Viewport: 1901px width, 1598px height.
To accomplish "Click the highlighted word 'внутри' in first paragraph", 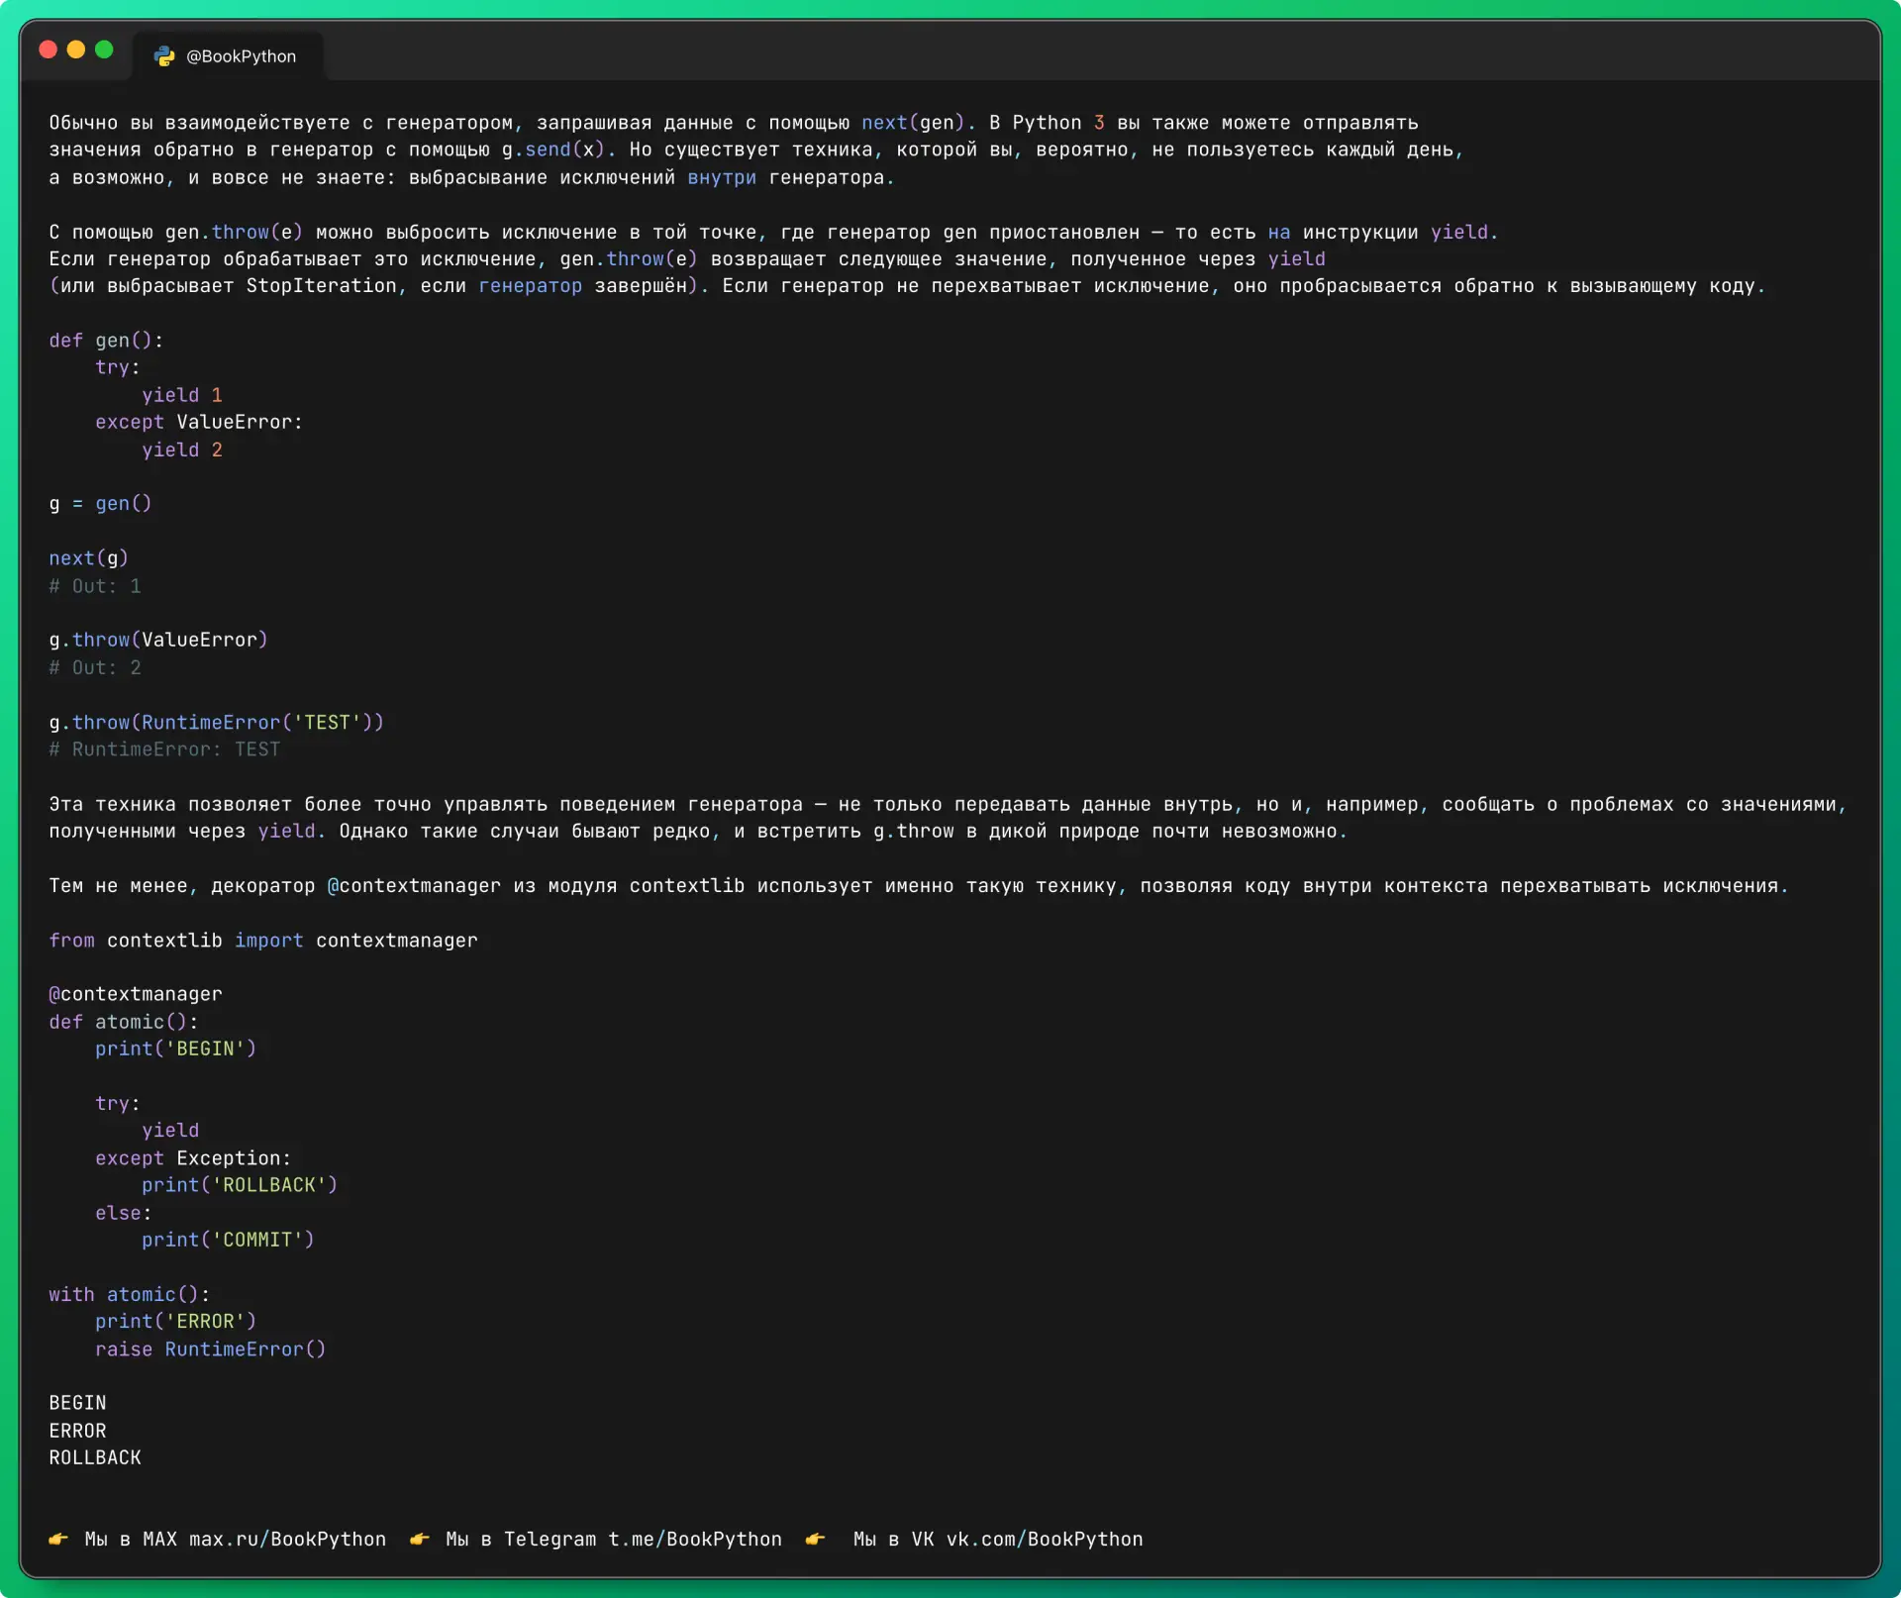I will point(722,178).
